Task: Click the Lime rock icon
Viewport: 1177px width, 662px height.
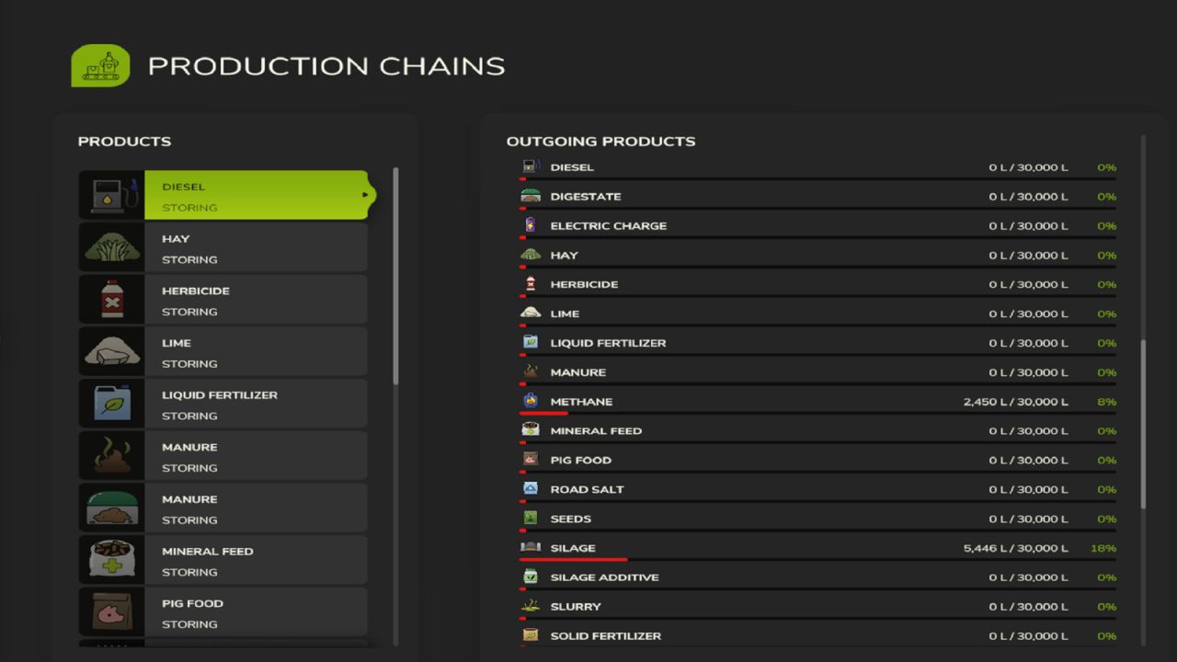Action: point(110,350)
